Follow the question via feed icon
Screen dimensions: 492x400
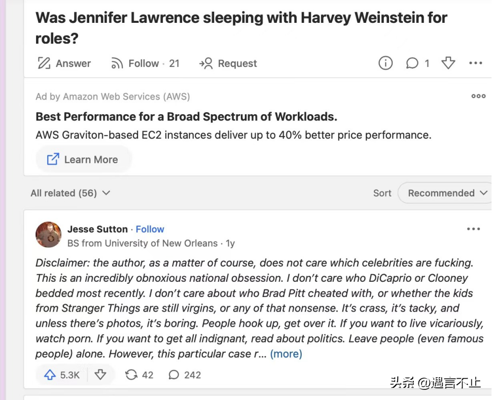(x=117, y=63)
